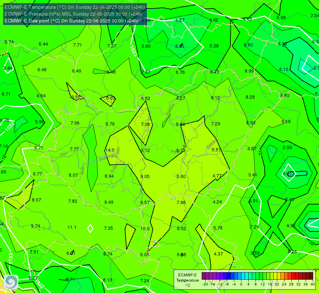Click the dew point value 7.66

tap(181, 202)
